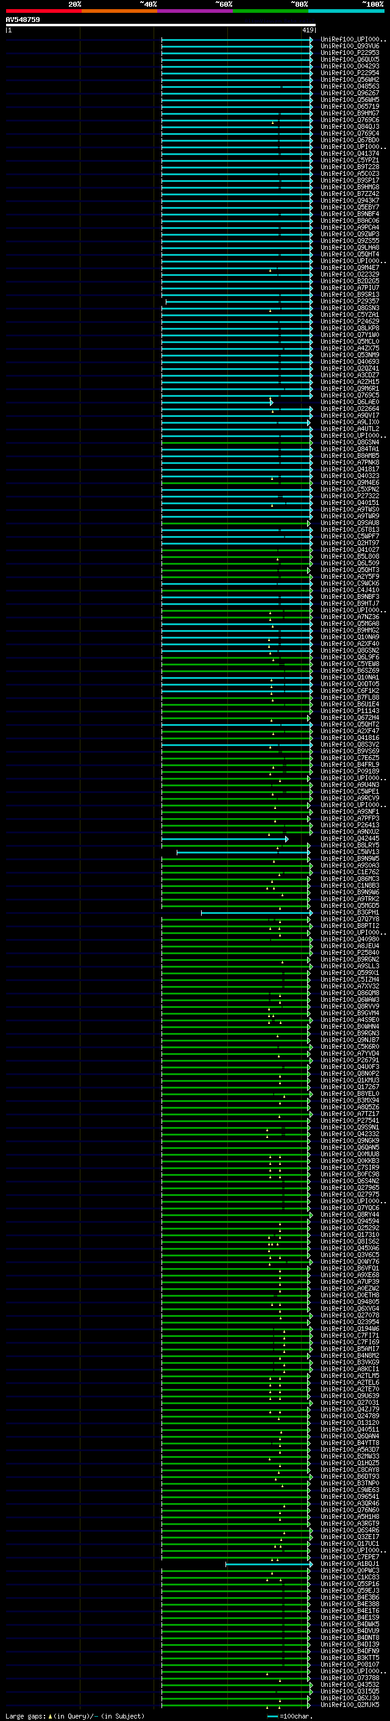The height and width of the screenshot is (1721, 390).
Task: Select the UniRef100_Q0PWC3 label
Action: pyautogui.click(x=350, y=1571)
